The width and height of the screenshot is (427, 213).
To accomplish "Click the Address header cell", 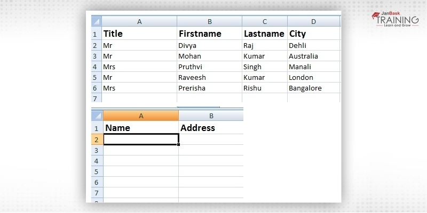I will tap(211, 128).
